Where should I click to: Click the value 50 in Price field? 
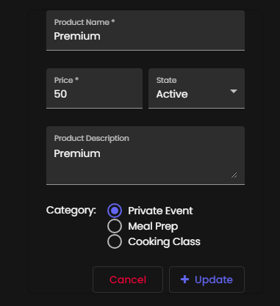60,94
